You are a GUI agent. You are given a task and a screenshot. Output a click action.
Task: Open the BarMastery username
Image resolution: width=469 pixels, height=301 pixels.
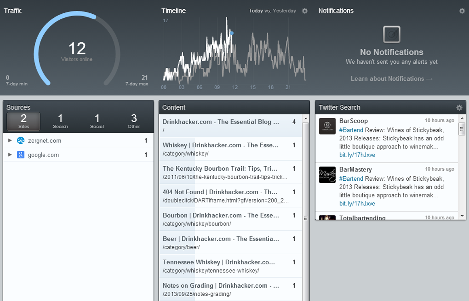coord(355,169)
